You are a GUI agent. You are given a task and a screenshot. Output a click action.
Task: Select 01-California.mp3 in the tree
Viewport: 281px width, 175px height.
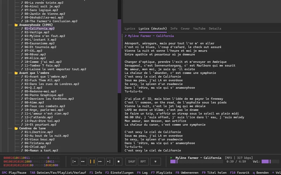pos(39,29)
